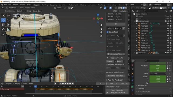The height and width of the screenshot is (97, 173).
Task: Click the outliner filter funnel icon
Action: [166, 11]
